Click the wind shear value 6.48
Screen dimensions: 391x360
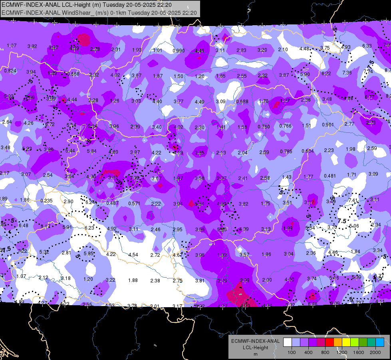pos(24,226)
